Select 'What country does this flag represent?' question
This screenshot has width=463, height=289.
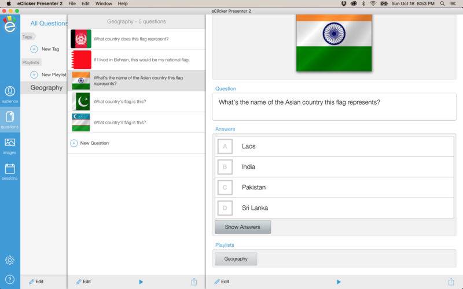137,39
